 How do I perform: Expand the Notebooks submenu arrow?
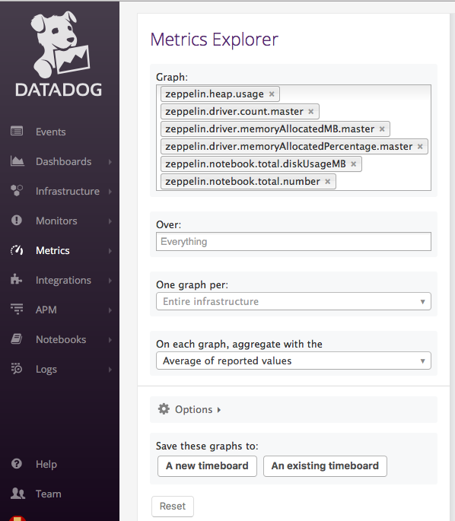coord(110,339)
